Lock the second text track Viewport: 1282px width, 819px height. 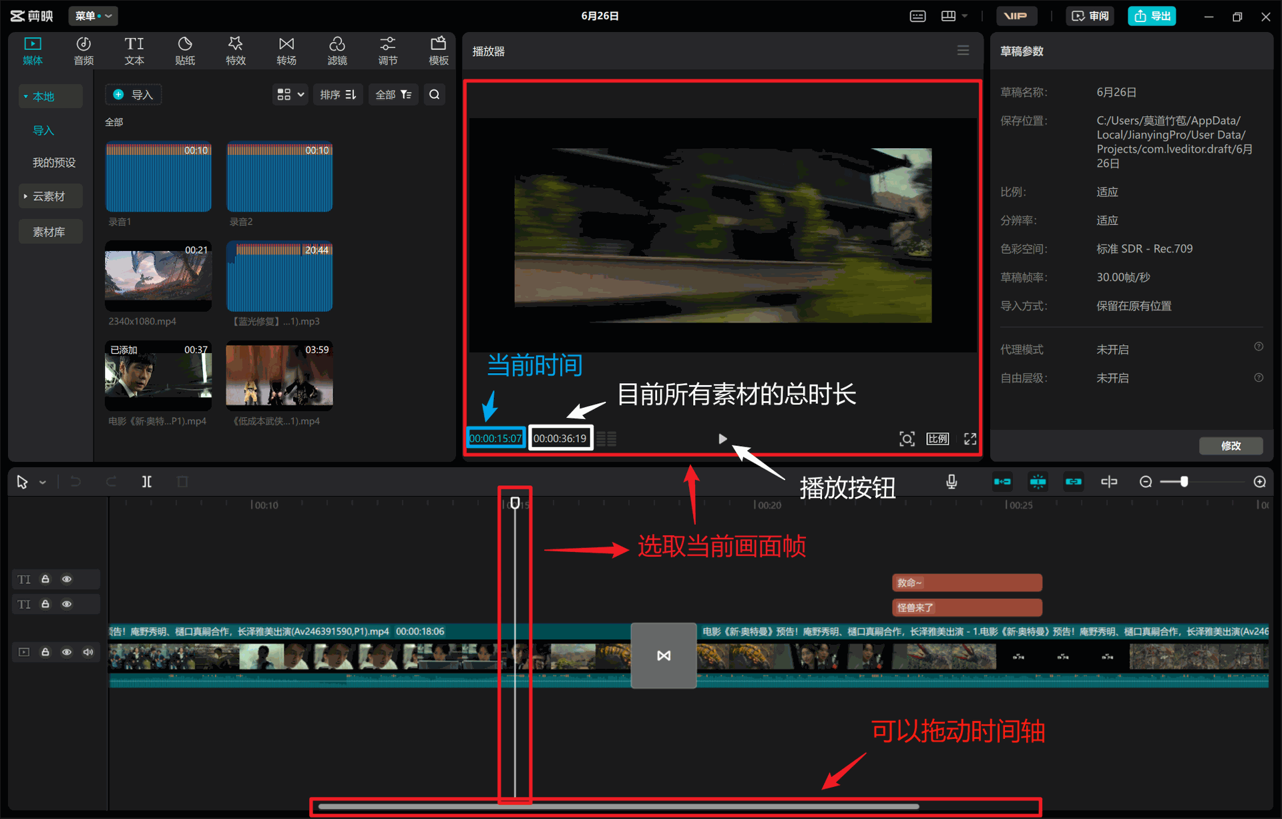pyautogui.click(x=45, y=604)
